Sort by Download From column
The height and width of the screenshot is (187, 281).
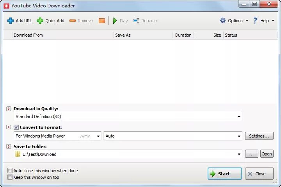(63, 35)
